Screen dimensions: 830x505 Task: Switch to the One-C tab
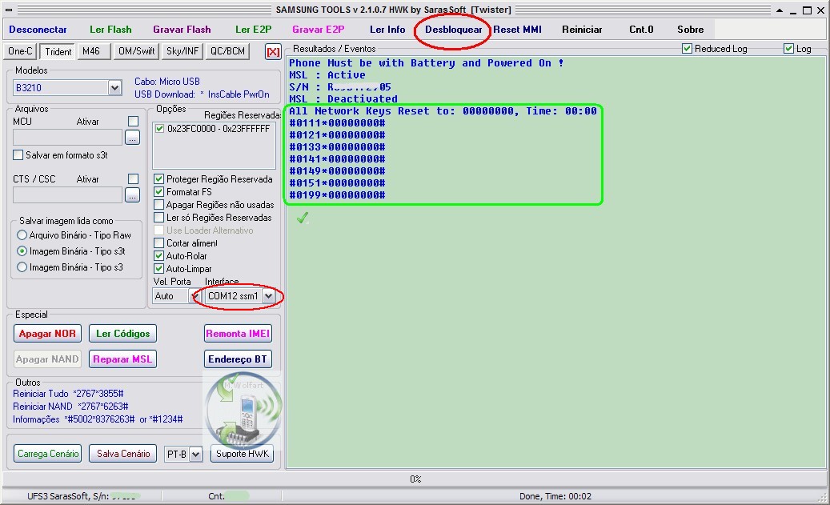(x=20, y=51)
